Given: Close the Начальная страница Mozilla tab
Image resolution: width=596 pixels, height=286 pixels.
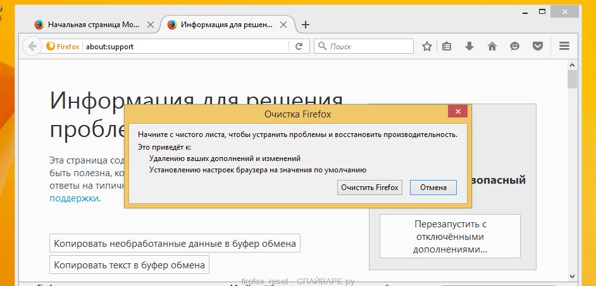Looking at the screenshot, I should 151,25.
